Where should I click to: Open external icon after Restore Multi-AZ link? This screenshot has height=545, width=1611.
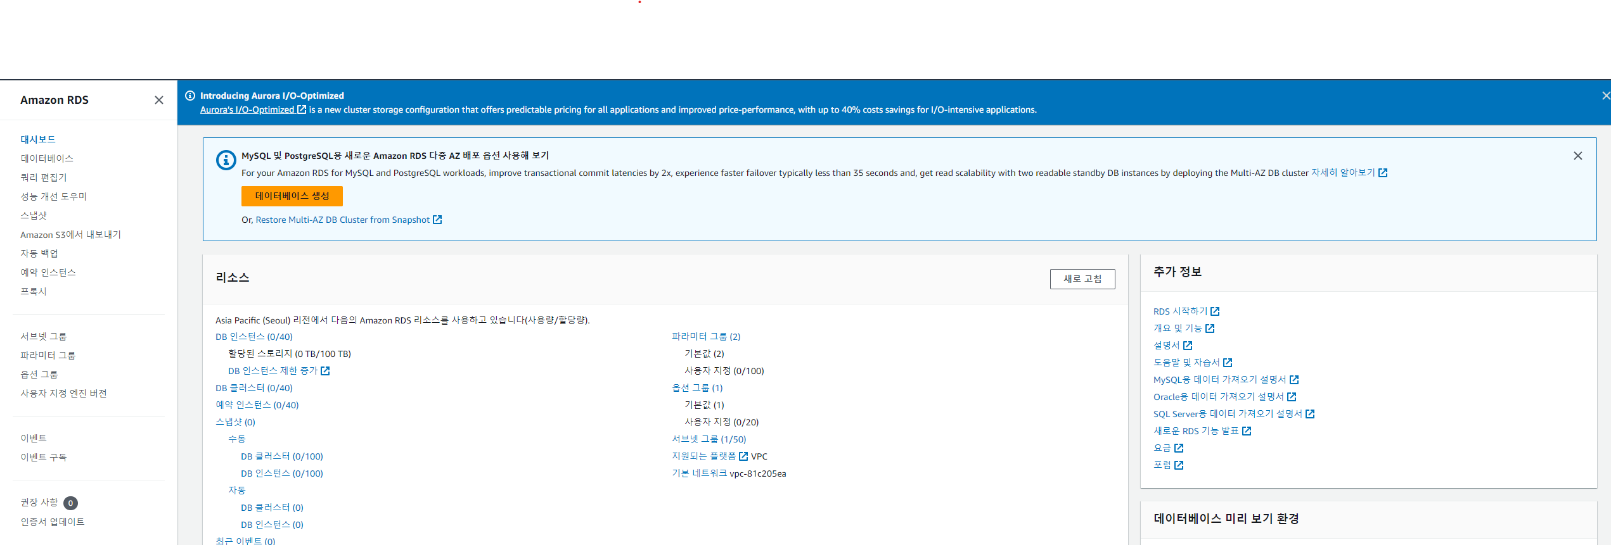(437, 220)
